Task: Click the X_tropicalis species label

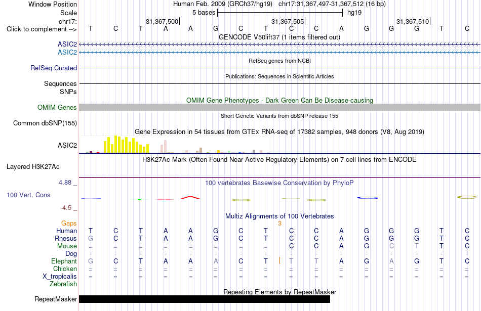Action: click(60, 277)
